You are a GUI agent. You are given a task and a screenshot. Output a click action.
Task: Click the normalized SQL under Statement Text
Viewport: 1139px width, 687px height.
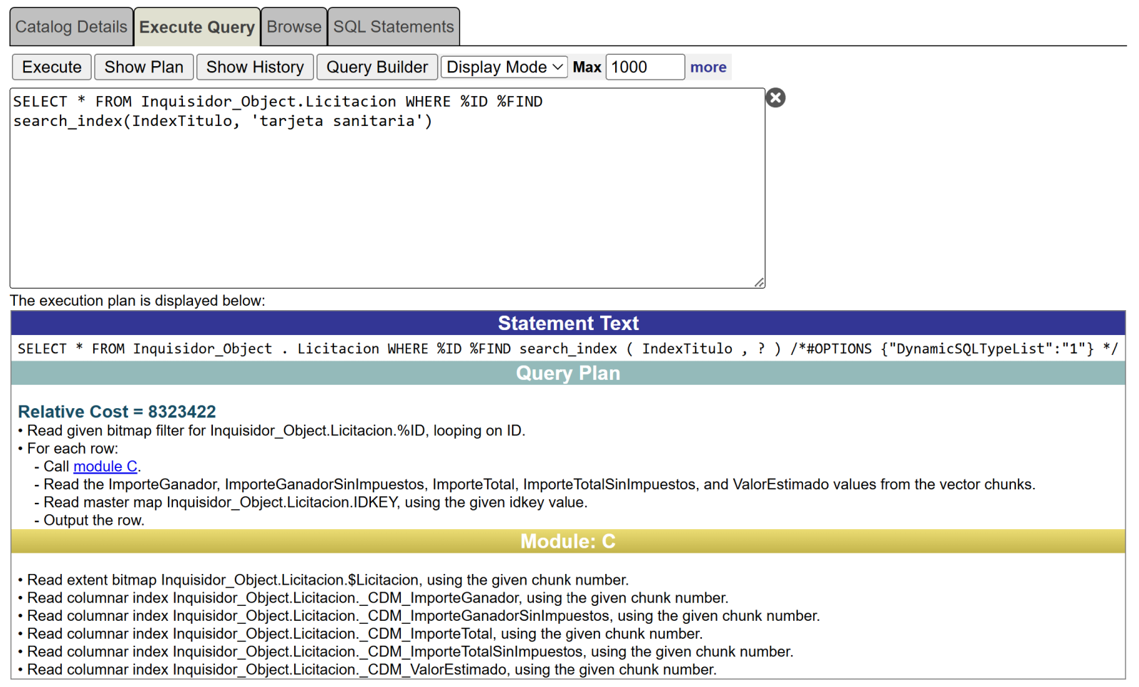[x=567, y=348]
